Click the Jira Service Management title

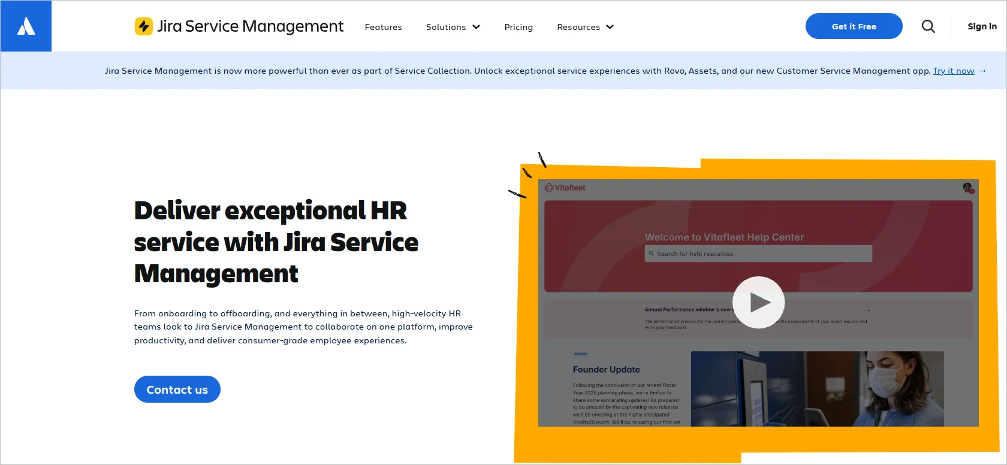coord(250,26)
